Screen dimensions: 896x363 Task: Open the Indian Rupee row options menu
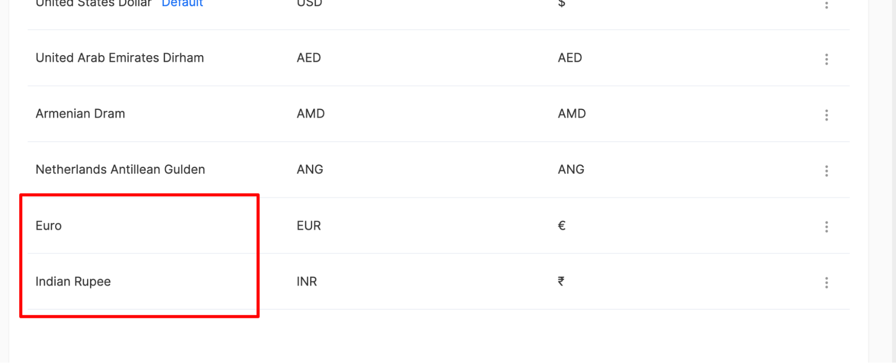827,282
